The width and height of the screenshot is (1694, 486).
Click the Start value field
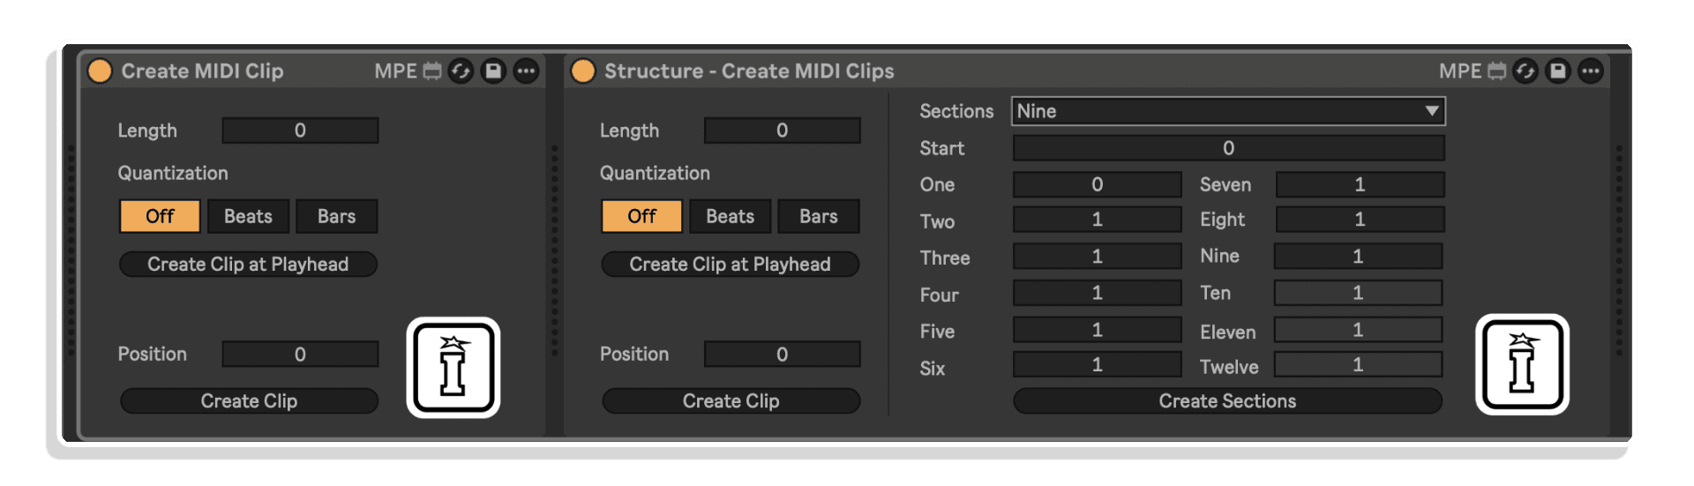pos(1228,147)
